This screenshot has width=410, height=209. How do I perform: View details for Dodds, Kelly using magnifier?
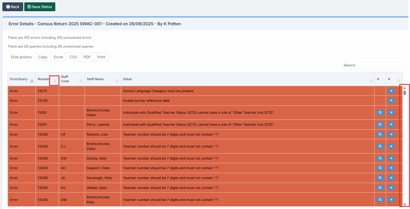(380, 158)
